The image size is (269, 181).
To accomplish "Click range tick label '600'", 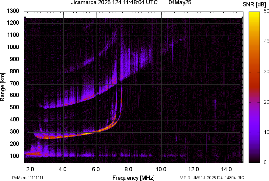I will pos(14,95).
